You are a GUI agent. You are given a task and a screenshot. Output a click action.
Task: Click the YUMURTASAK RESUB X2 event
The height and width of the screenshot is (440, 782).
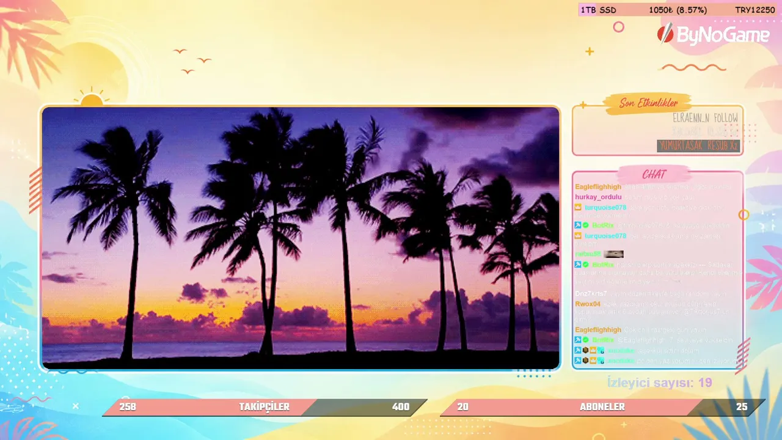[x=698, y=146]
